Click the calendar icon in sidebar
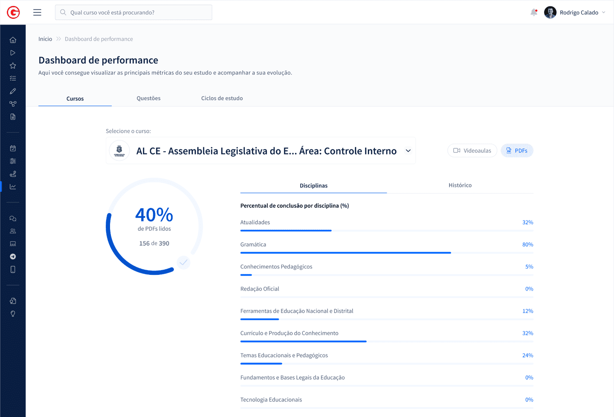This screenshot has width=614, height=417. click(13, 149)
